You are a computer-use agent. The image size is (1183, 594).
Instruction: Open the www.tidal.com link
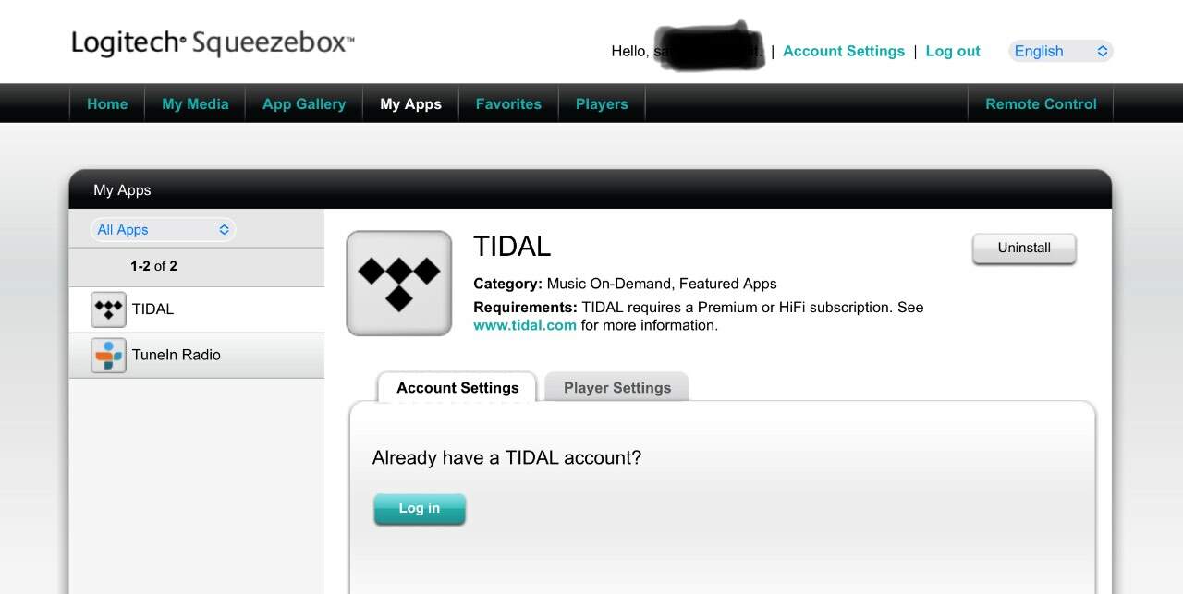click(x=525, y=325)
